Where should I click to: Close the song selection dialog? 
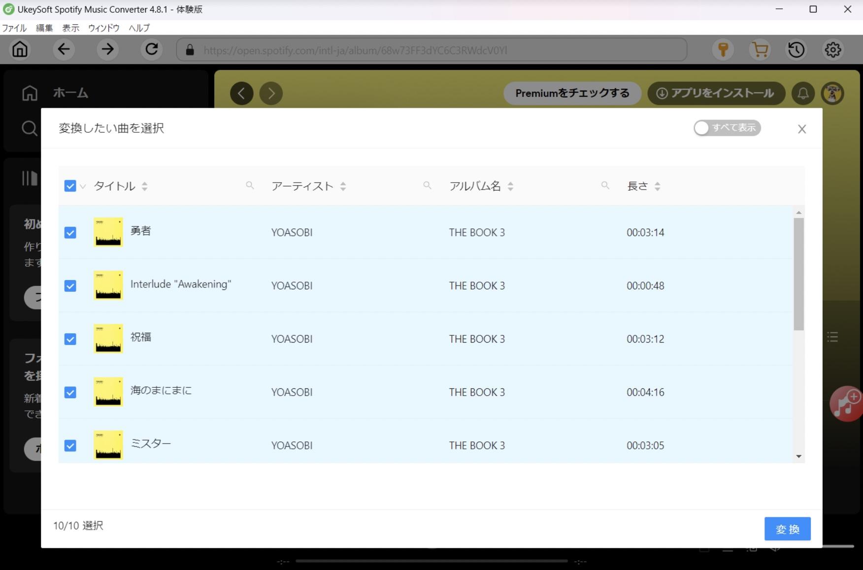(802, 129)
